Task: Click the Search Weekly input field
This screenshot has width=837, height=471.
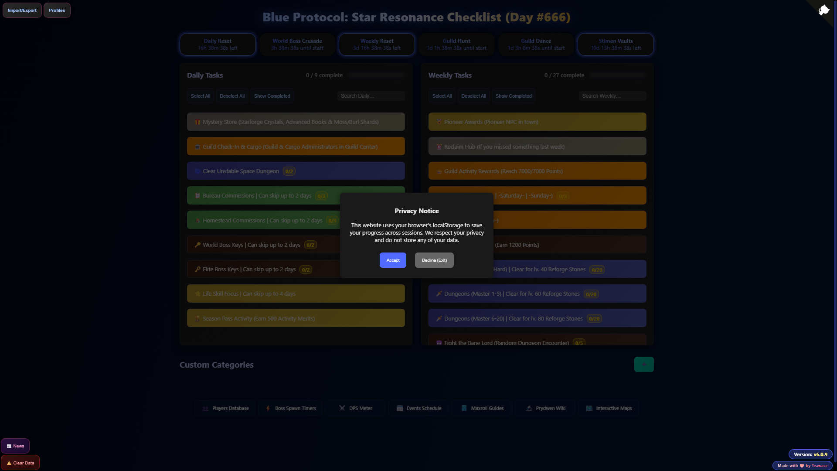Action: tap(612, 96)
